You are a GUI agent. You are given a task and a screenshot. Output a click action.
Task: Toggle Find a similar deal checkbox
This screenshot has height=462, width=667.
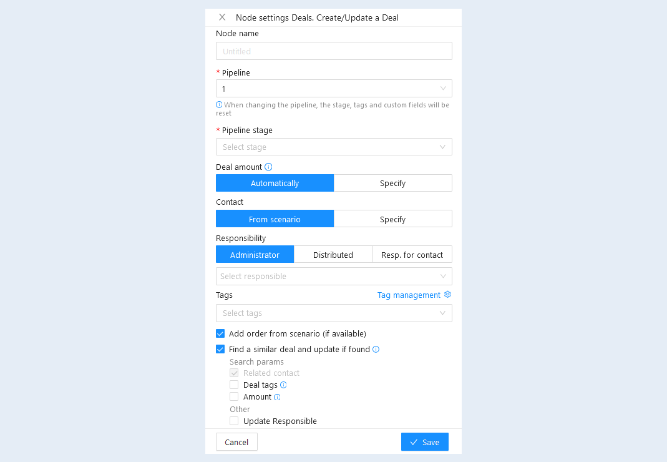click(x=220, y=349)
